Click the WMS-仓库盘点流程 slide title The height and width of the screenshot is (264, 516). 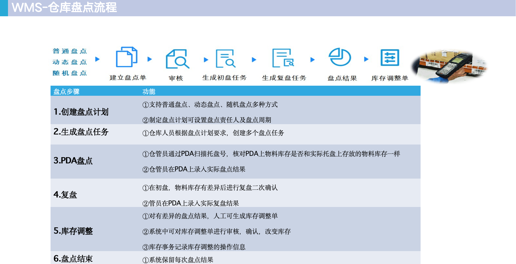tap(64, 7)
